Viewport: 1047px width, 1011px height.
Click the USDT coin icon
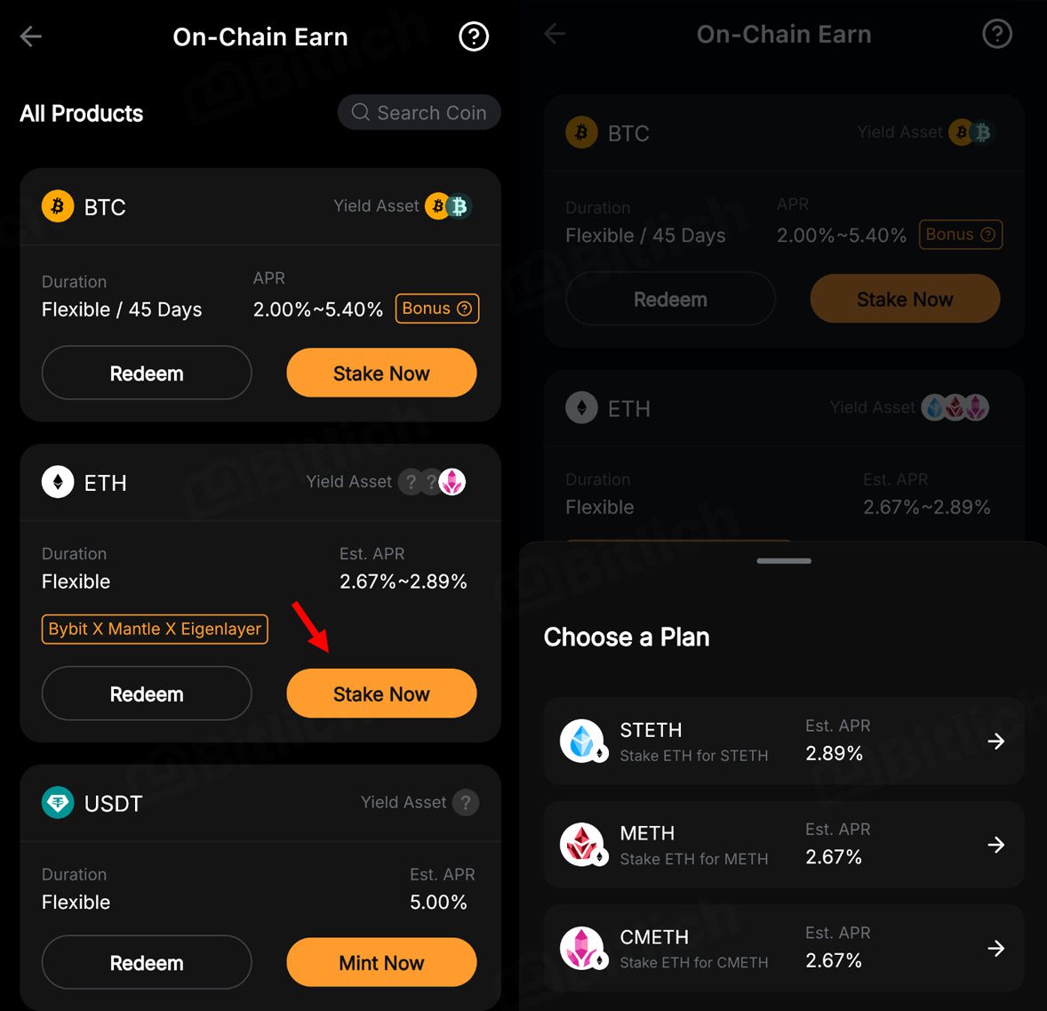(x=58, y=803)
